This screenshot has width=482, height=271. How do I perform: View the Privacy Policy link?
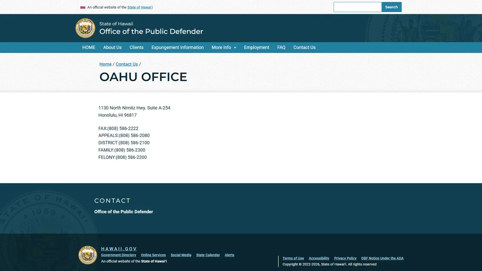(x=345, y=259)
